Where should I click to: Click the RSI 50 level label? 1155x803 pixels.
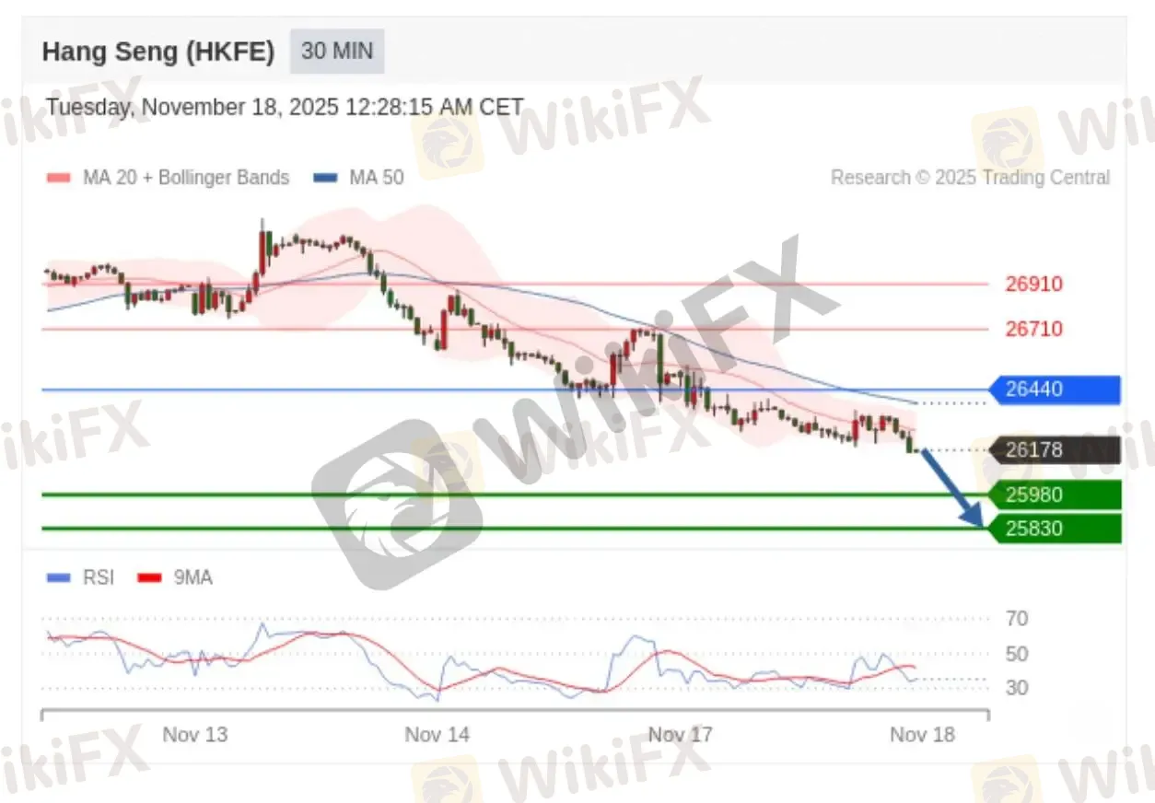1017,655
